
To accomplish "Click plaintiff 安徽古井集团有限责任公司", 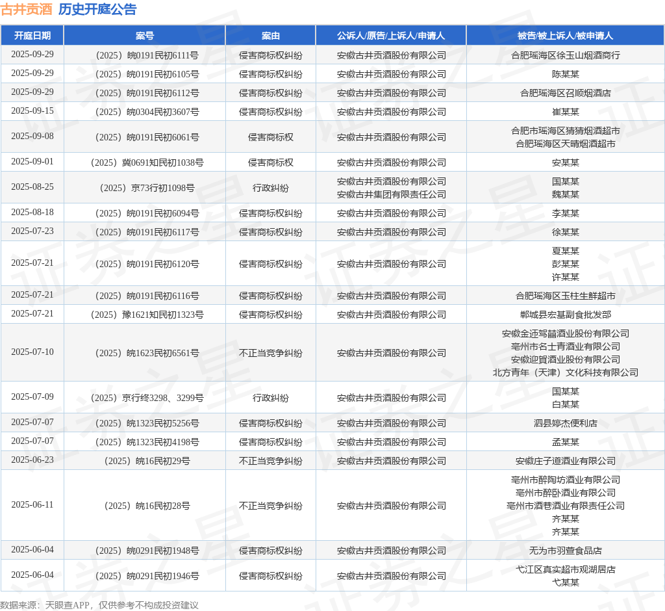I will click(x=391, y=194).
